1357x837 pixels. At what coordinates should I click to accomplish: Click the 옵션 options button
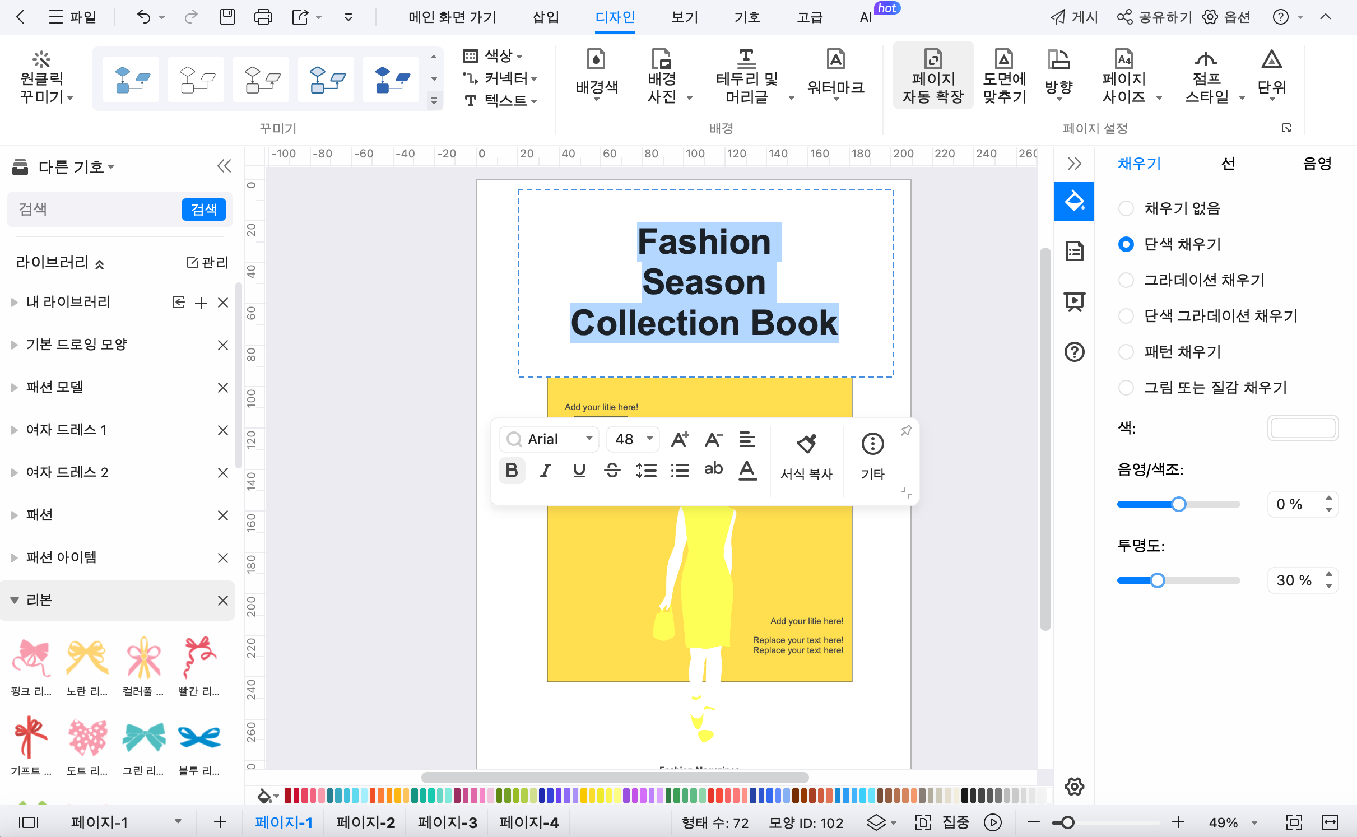point(1226,17)
